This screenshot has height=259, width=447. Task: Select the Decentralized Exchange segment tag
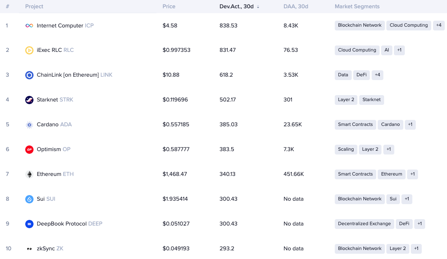(364, 224)
